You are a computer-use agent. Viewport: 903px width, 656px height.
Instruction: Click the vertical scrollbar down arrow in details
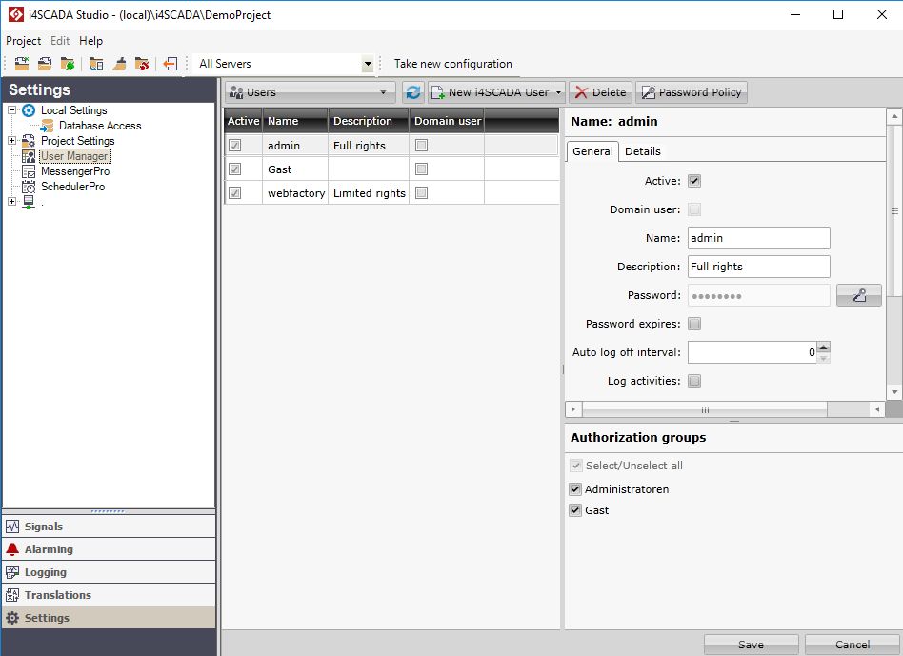[x=894, y=392]
